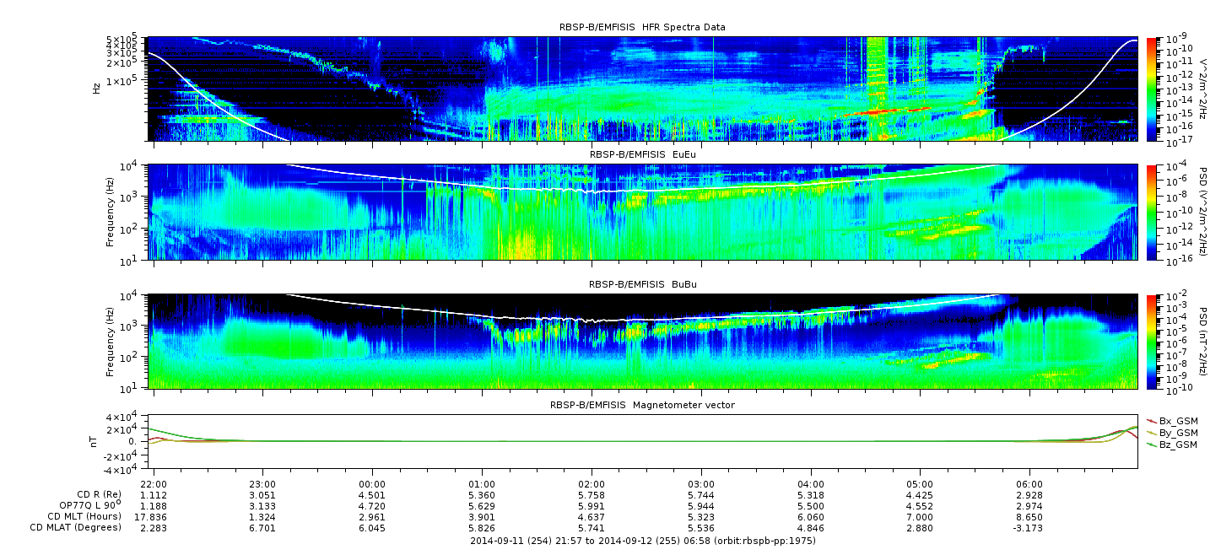The width and height of the screenshot is (1221, 555).
Task: Select the RBSP-B/EMFISIS BuBu panel title
Action: click(642, 285)
